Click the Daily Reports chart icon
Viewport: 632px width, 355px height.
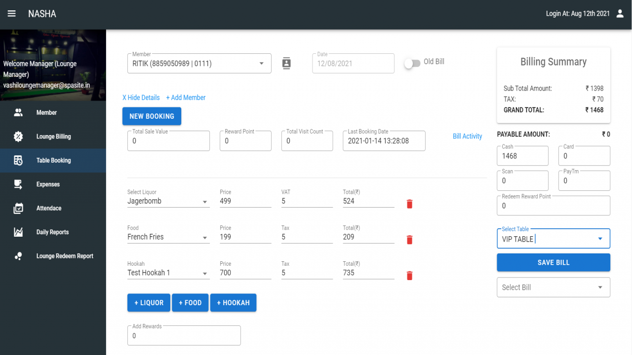click(x=18, y=232)
